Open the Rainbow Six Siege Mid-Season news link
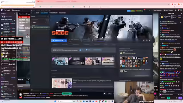This screenshot has height=103, width=183. point(92,82)
